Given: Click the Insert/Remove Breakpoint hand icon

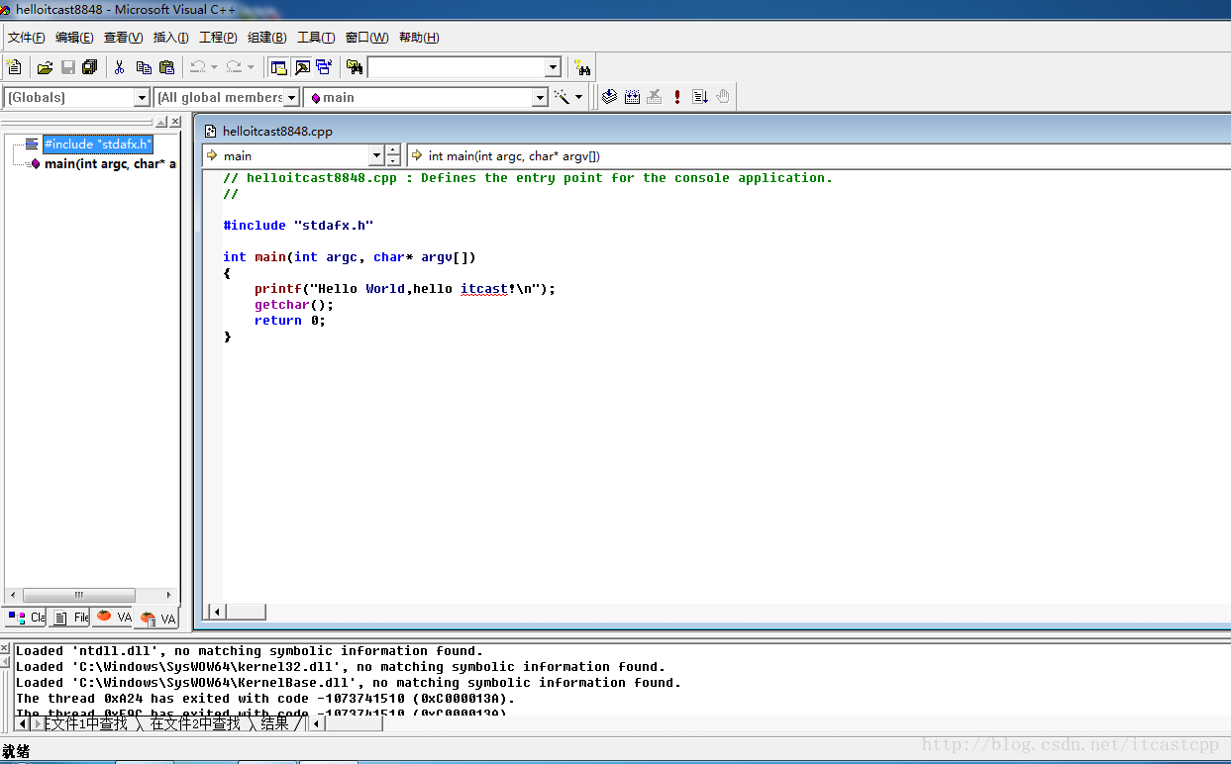Looking at the screenshot, I should coord(723,96).
